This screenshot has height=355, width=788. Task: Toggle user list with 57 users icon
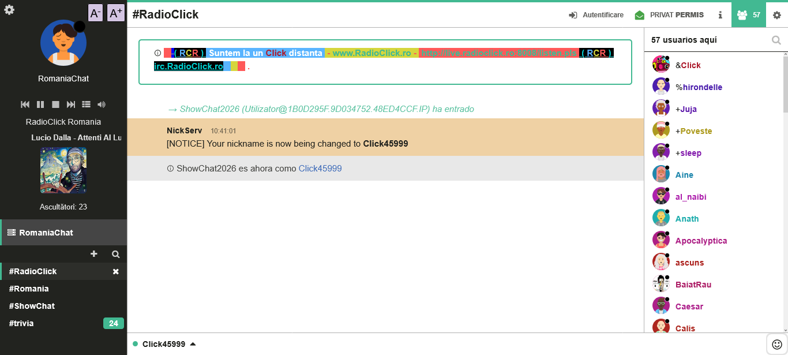(x=749, y=15)
